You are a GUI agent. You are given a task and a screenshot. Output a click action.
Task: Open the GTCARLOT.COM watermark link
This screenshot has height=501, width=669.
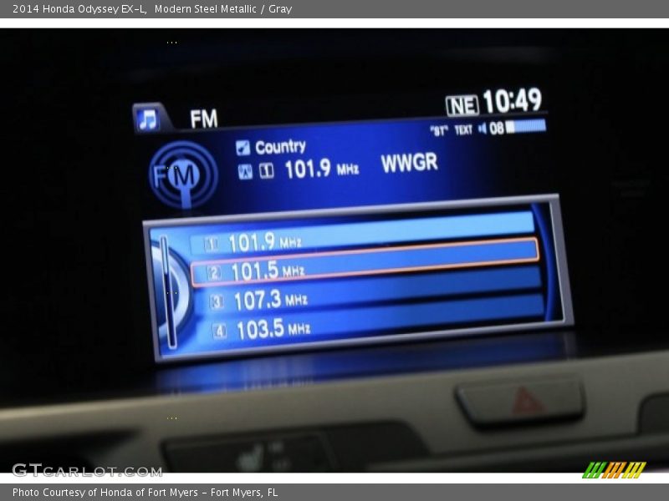coord(87,471)
